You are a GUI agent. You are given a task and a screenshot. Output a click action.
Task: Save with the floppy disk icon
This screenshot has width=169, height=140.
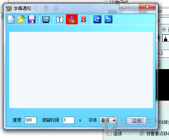32,19
